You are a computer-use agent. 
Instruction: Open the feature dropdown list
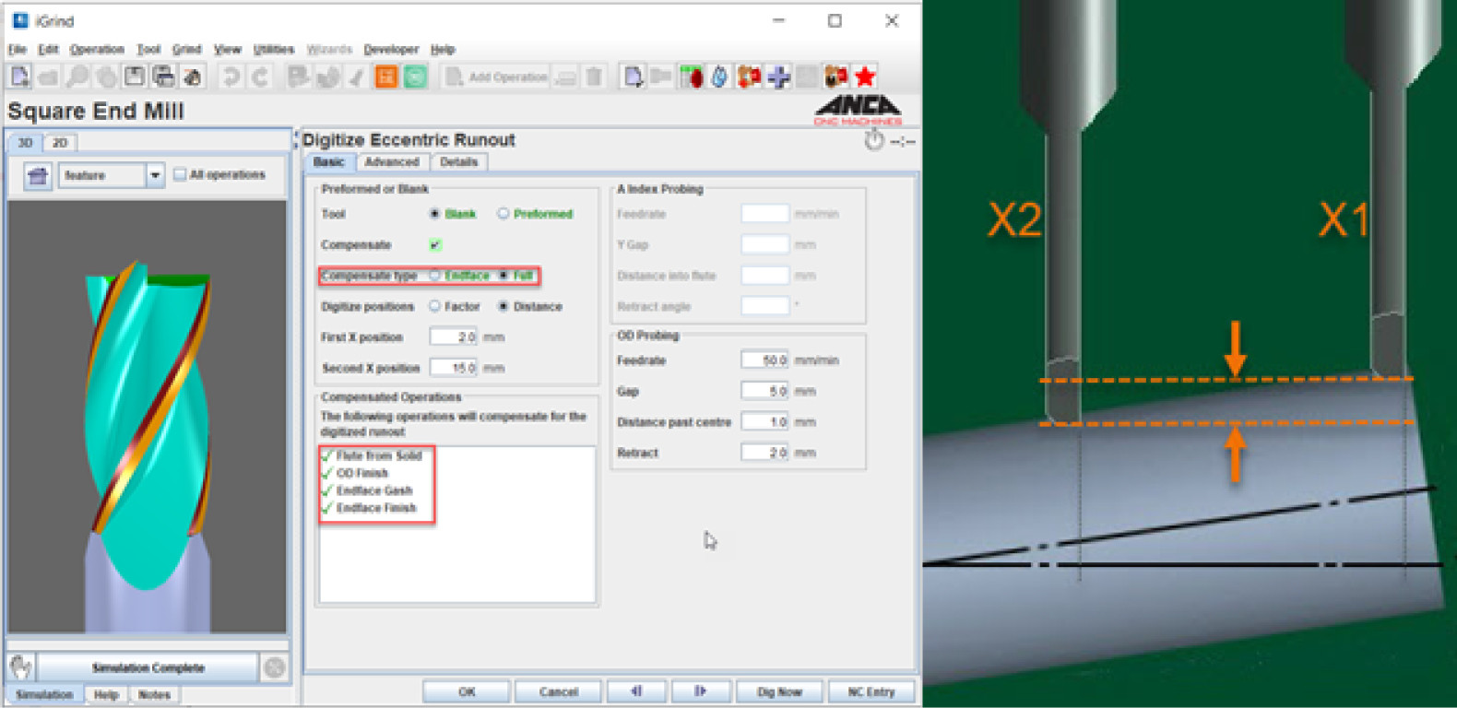coord(155,175)
